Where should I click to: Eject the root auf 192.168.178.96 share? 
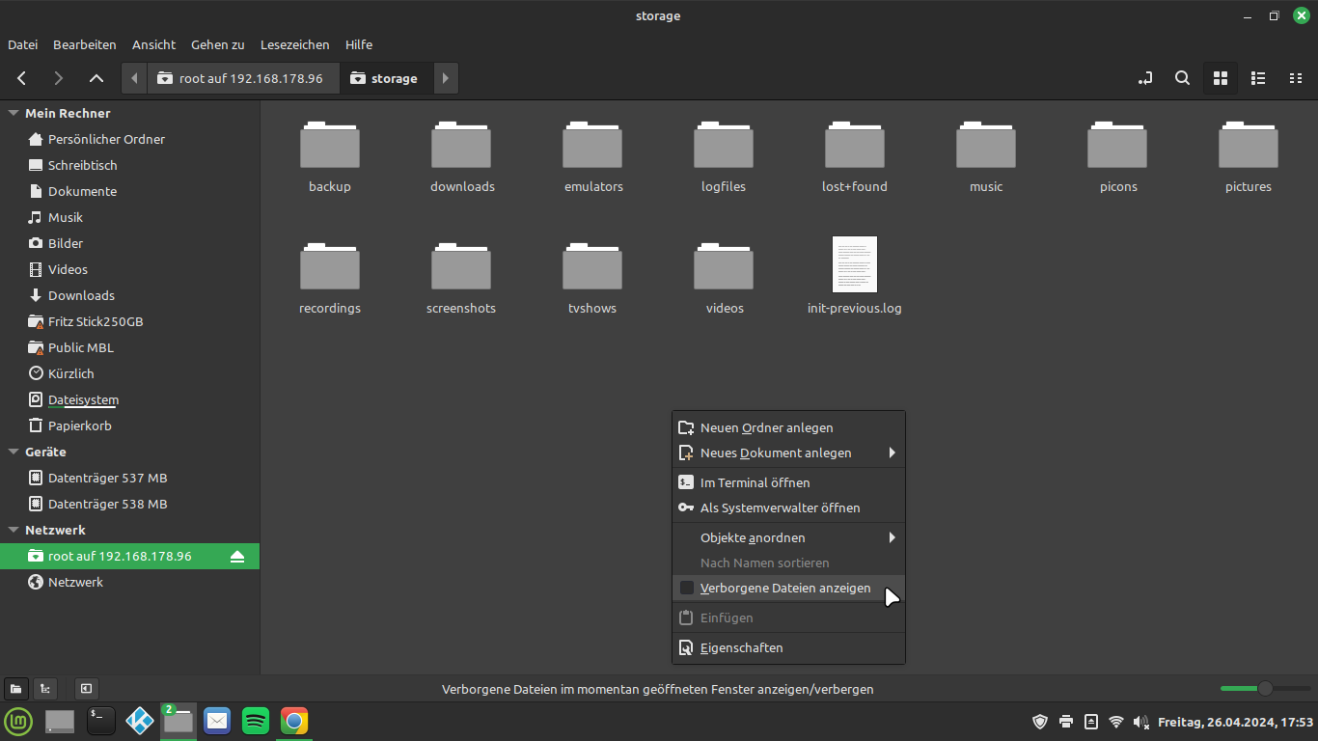click(238, 557)
